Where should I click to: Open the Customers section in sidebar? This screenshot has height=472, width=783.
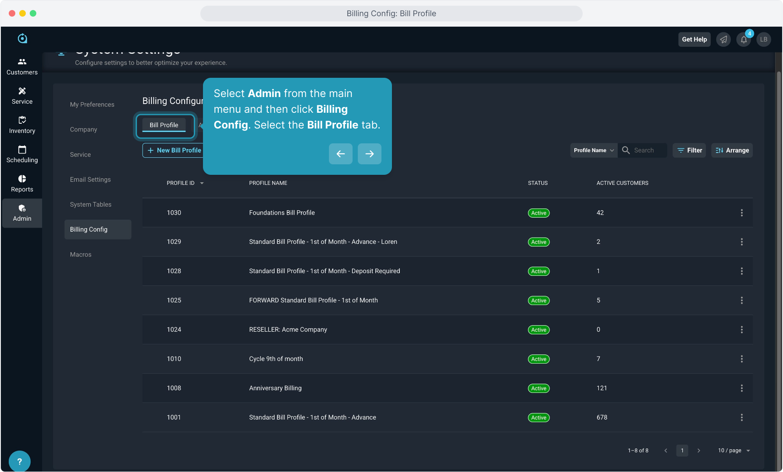pos(22,66)
